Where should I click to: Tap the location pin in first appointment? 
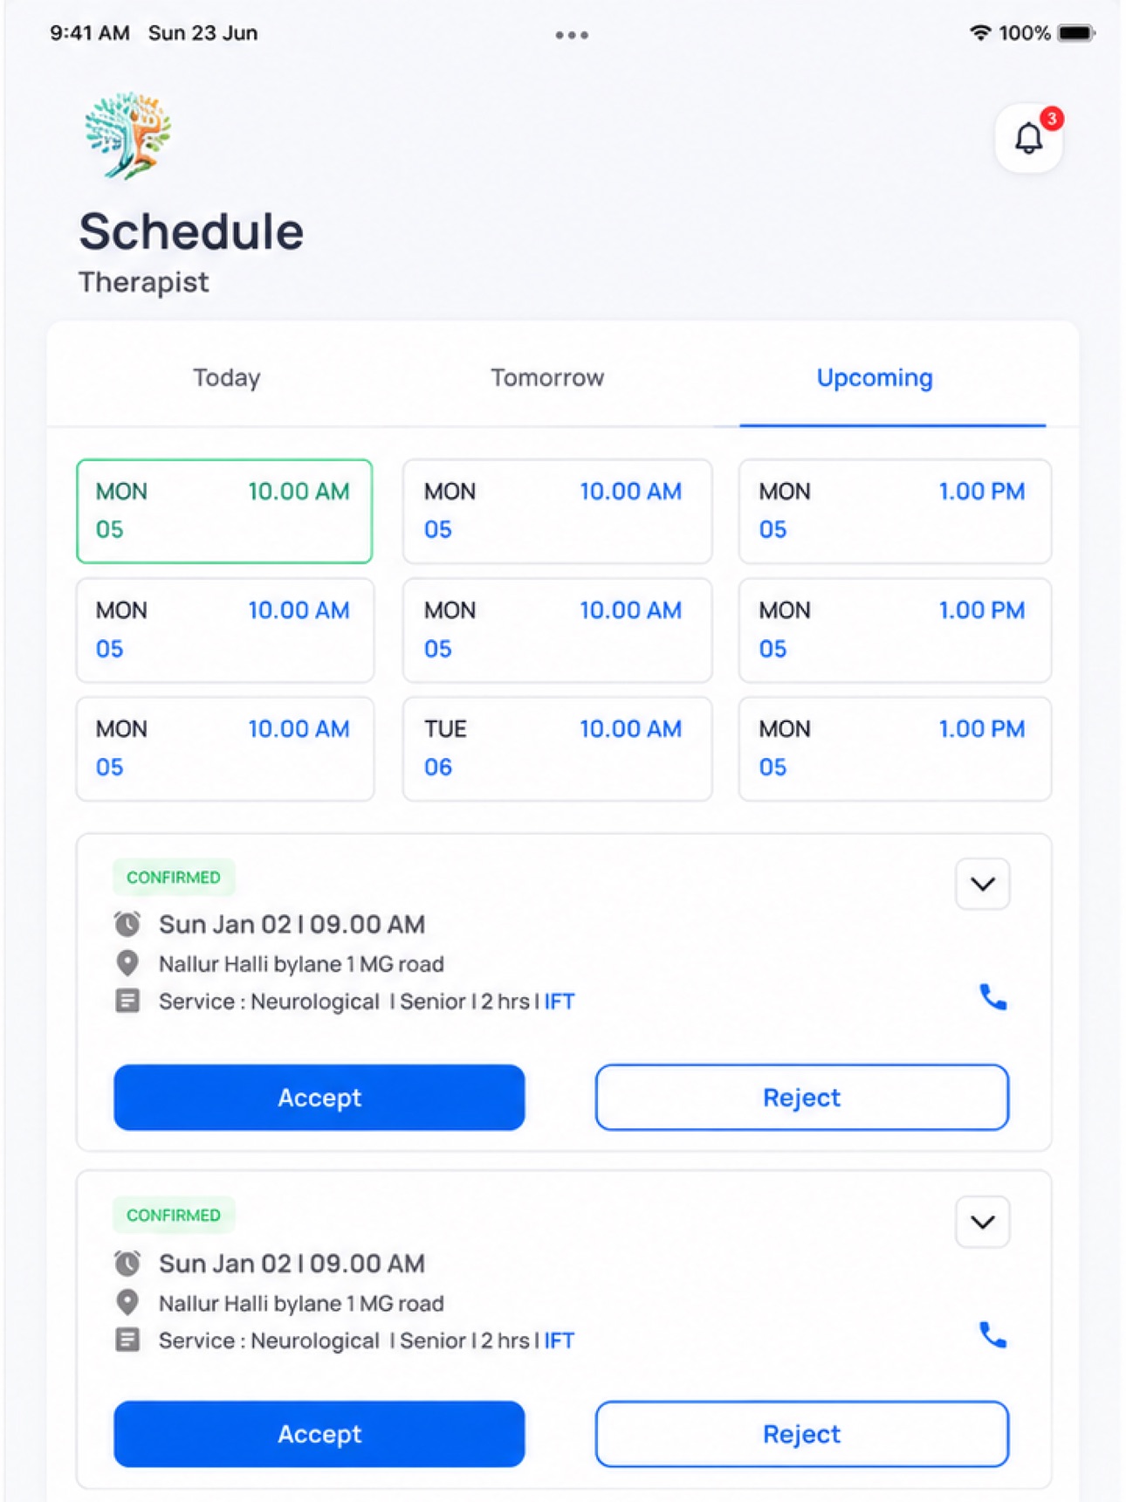tap(127, 963)
